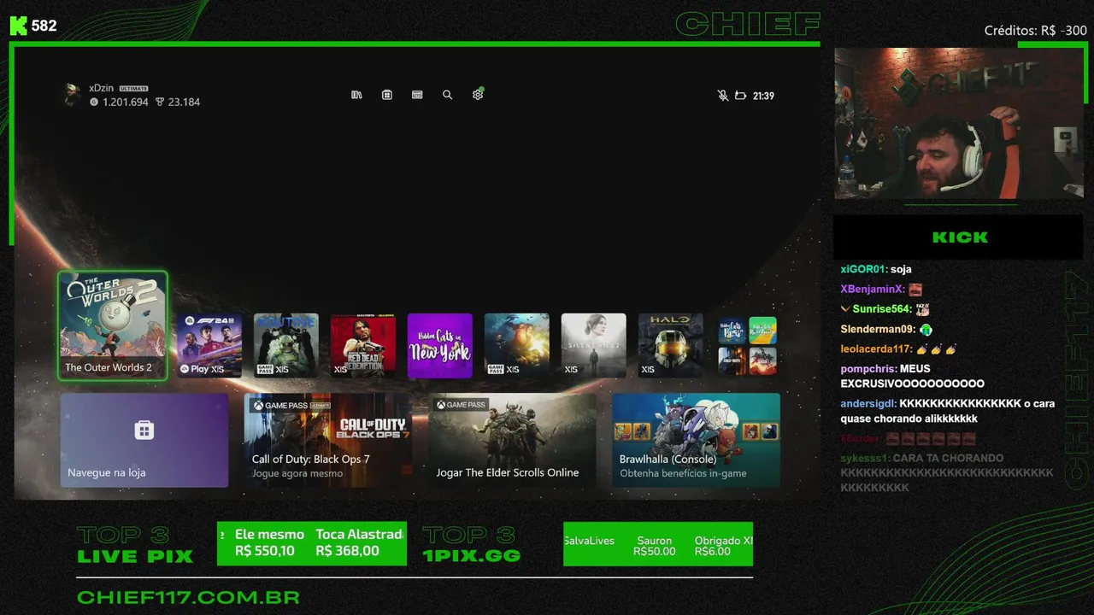Open the Red Dead Redemption tile

(363, 345)
